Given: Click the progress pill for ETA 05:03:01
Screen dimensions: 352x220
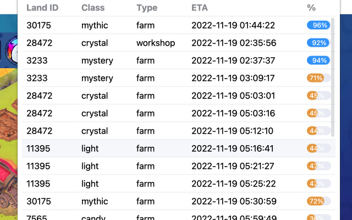Looking at the screenshot, I should (x=318, y=96).
